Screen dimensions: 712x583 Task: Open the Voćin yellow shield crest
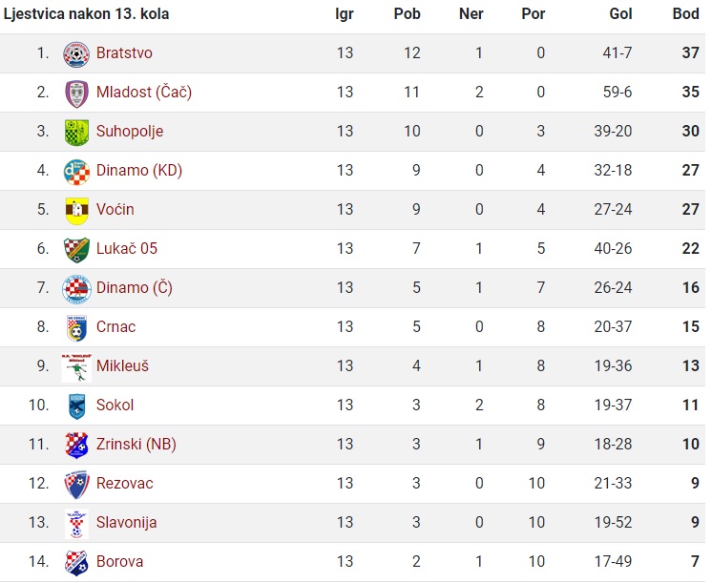coord(76,211)
